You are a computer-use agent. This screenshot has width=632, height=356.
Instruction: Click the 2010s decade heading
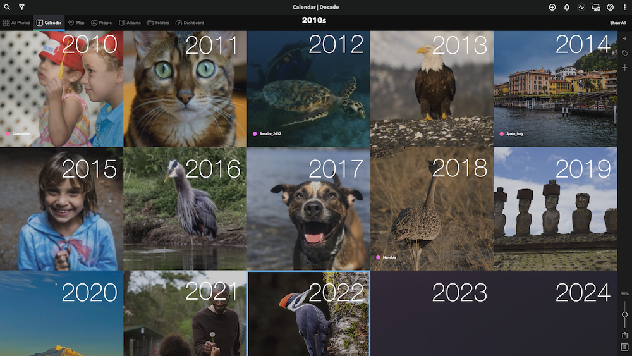click(x=314, y=20)
